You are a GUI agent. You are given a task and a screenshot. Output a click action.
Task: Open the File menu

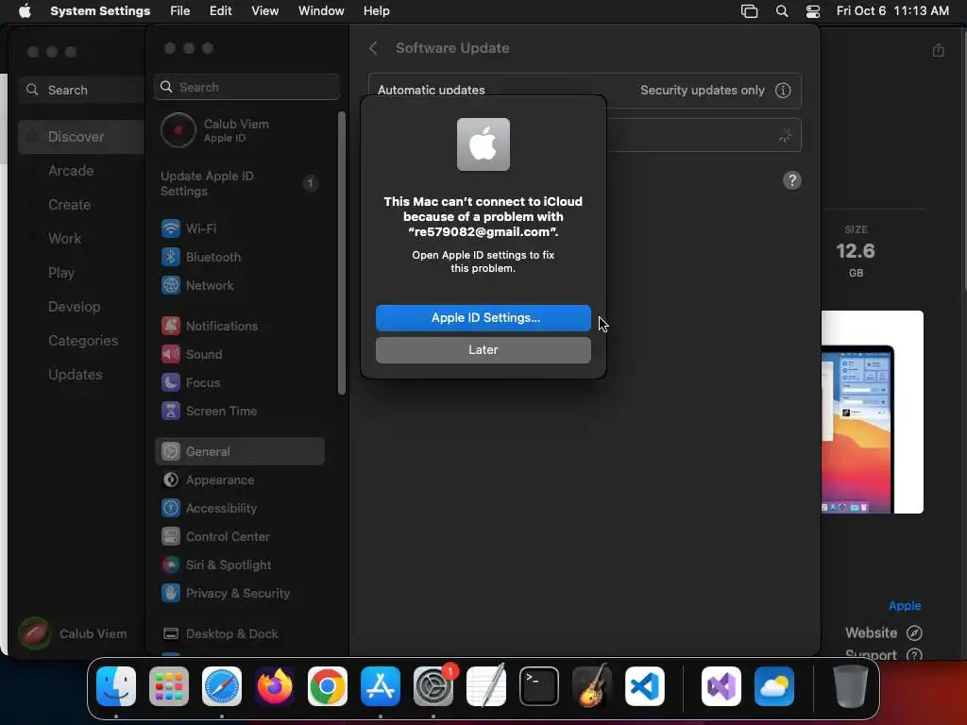180,11
